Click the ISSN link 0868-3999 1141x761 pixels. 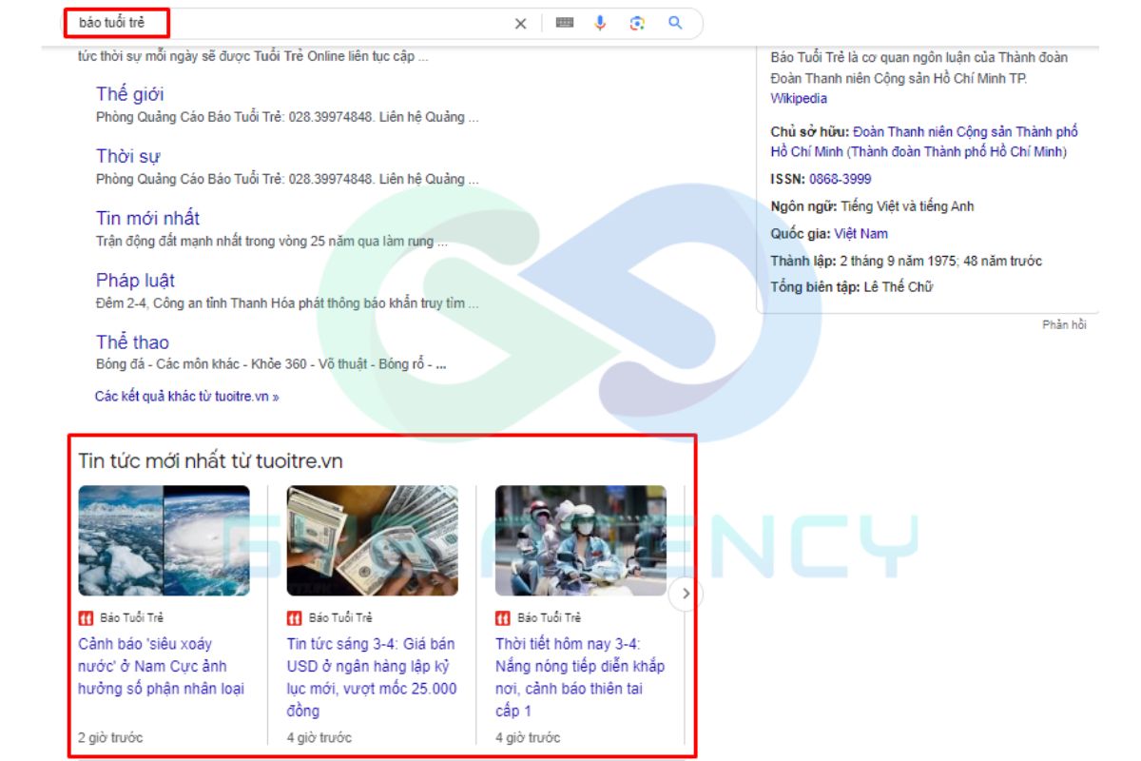click(840, 179)
